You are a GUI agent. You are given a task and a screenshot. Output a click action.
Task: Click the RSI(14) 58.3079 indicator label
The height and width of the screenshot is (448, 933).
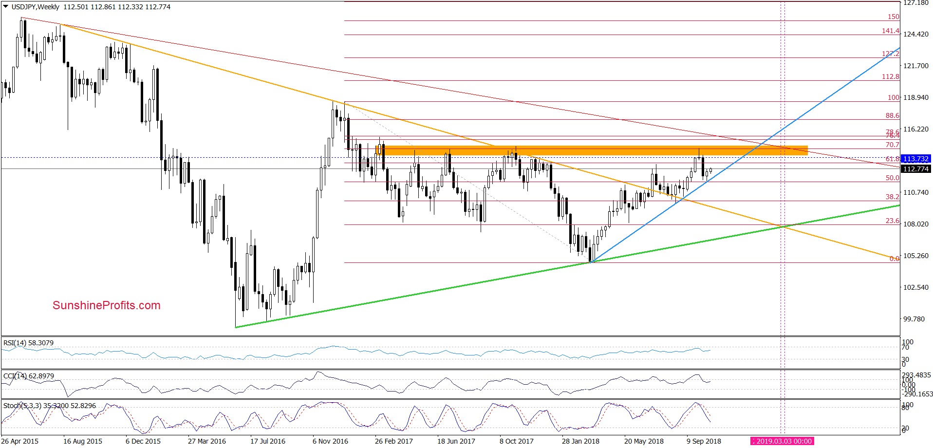pyautogui.click(x=28, y=343)
